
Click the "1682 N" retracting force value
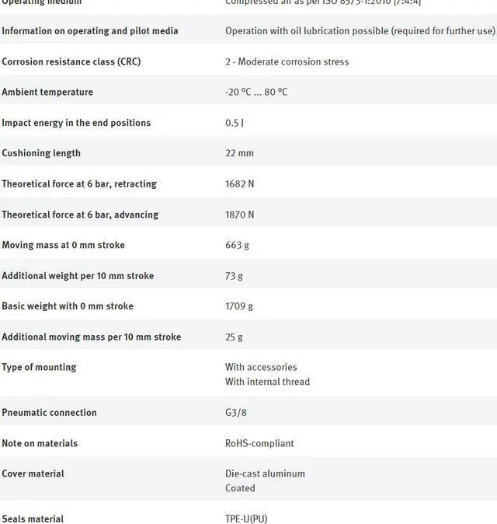239,183
